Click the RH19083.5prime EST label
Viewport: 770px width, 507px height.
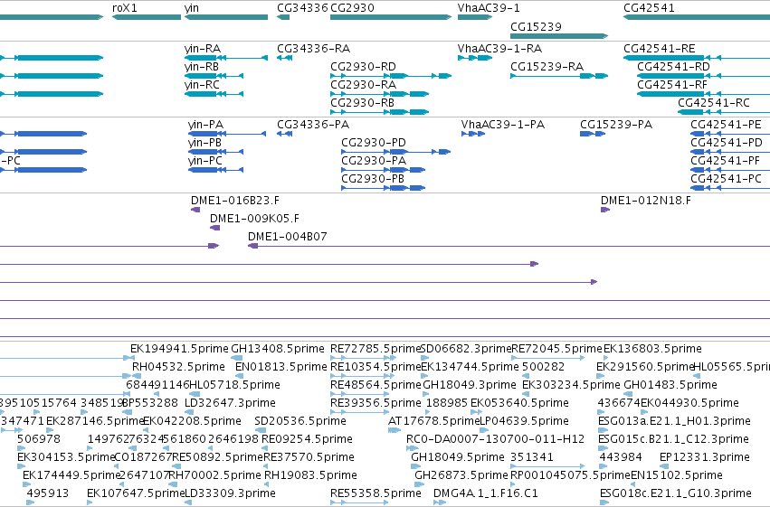(310, 475)
